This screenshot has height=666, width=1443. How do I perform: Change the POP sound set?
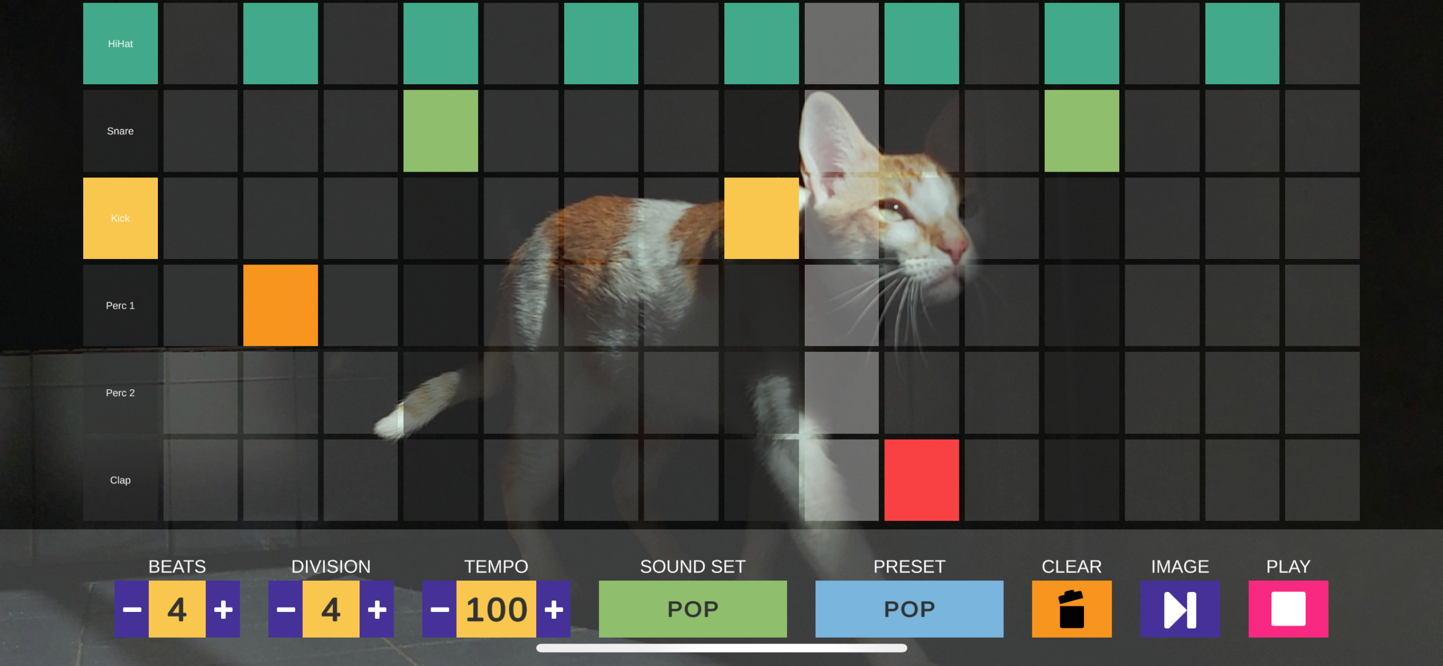click(693, 608)
